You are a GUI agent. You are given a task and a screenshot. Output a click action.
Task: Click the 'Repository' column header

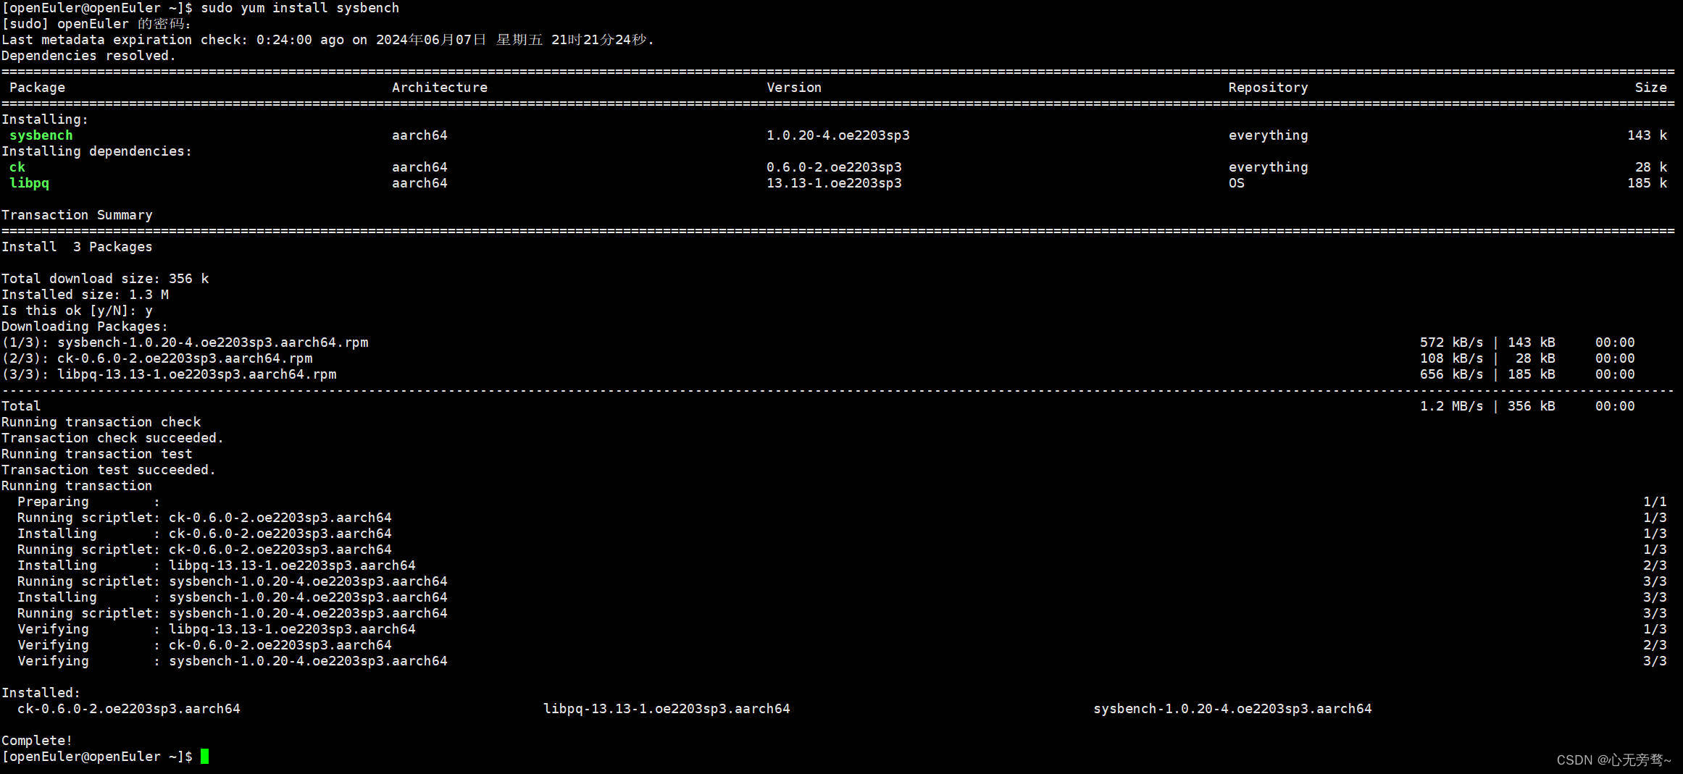pyautogui.click(x=1268, y=88)
